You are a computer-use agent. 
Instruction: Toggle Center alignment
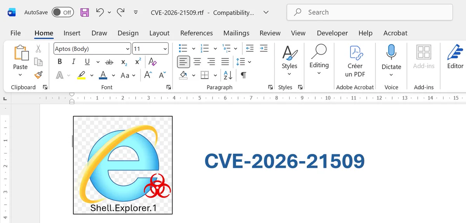[197, 62]
